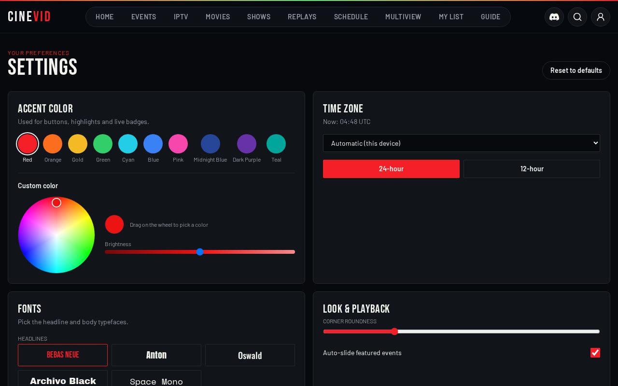The image size is (618, 386).
Task: Select the Cyan accent color
Action: coord(128,144)
